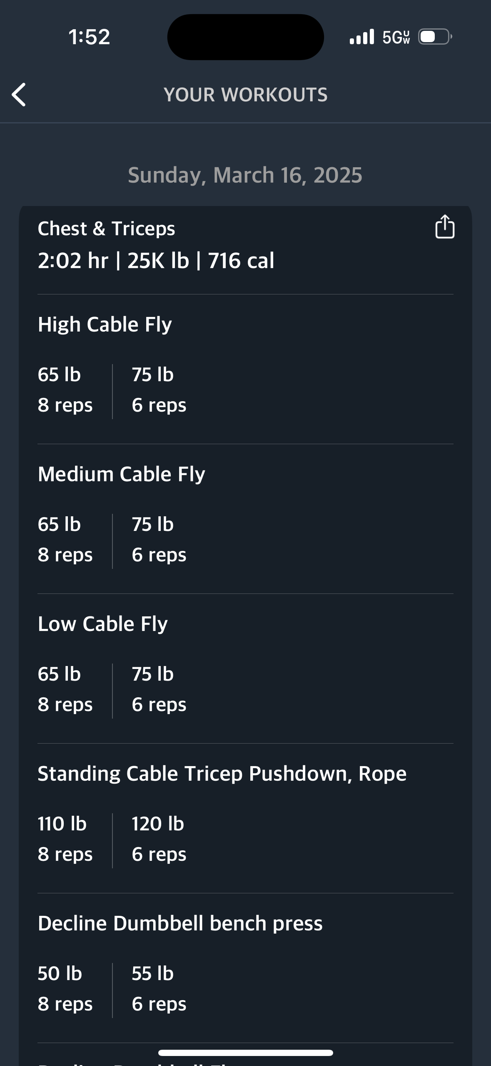
Task: Tap the Sunday, March 16, 2025 date header
Action: (245, 175)
